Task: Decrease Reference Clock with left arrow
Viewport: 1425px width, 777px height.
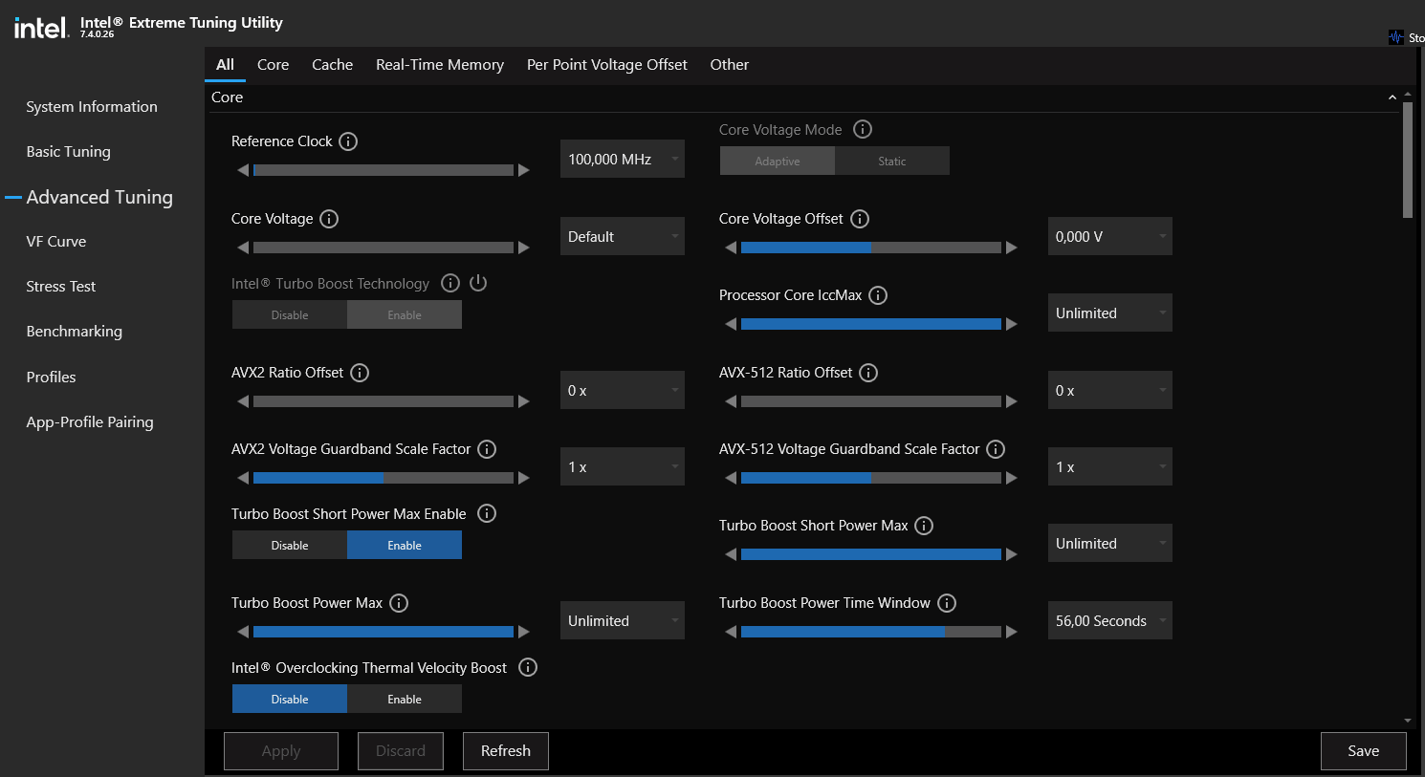Action: click(x=243, y=170)
